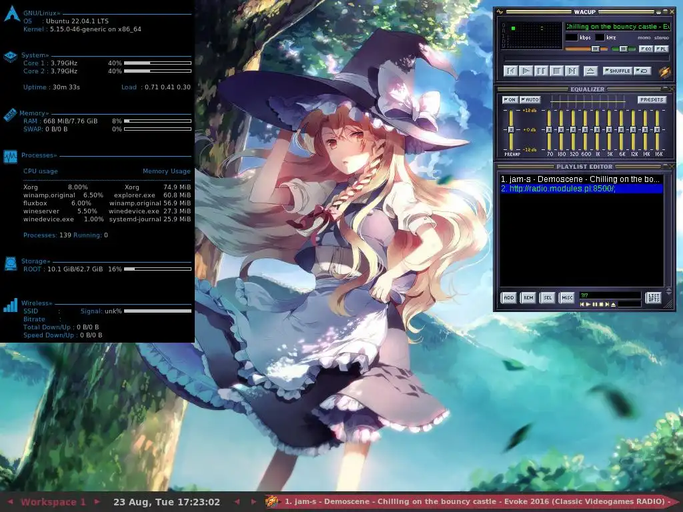This screenshot has height=512, width=683.
Task: Click the playlist scroll up/down arrows
Action: click(669, 291)
